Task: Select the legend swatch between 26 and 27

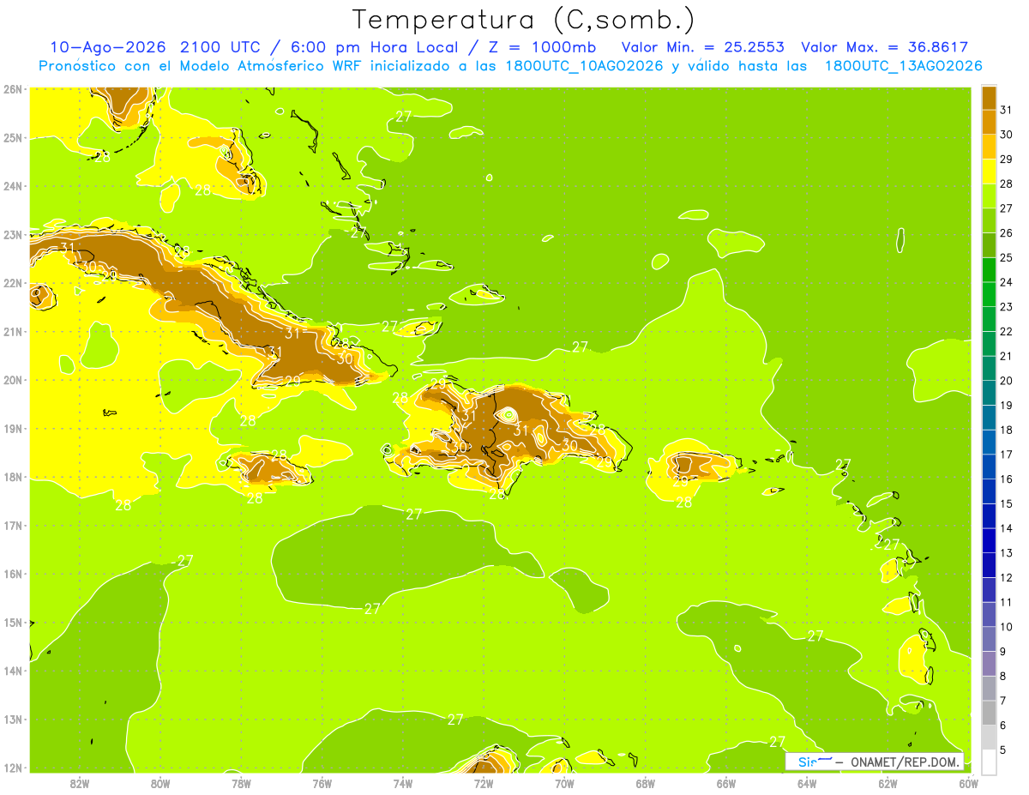Action: [989, 220]
